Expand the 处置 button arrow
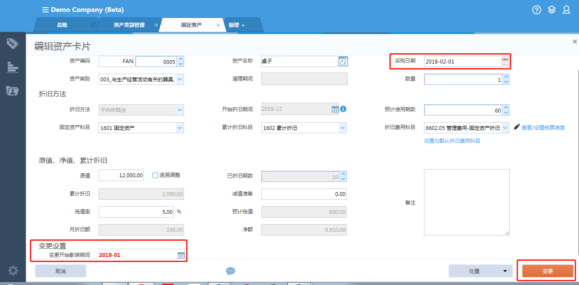 [x=505, y=271]
